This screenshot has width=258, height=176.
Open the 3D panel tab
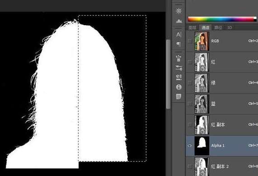(230, 27)
